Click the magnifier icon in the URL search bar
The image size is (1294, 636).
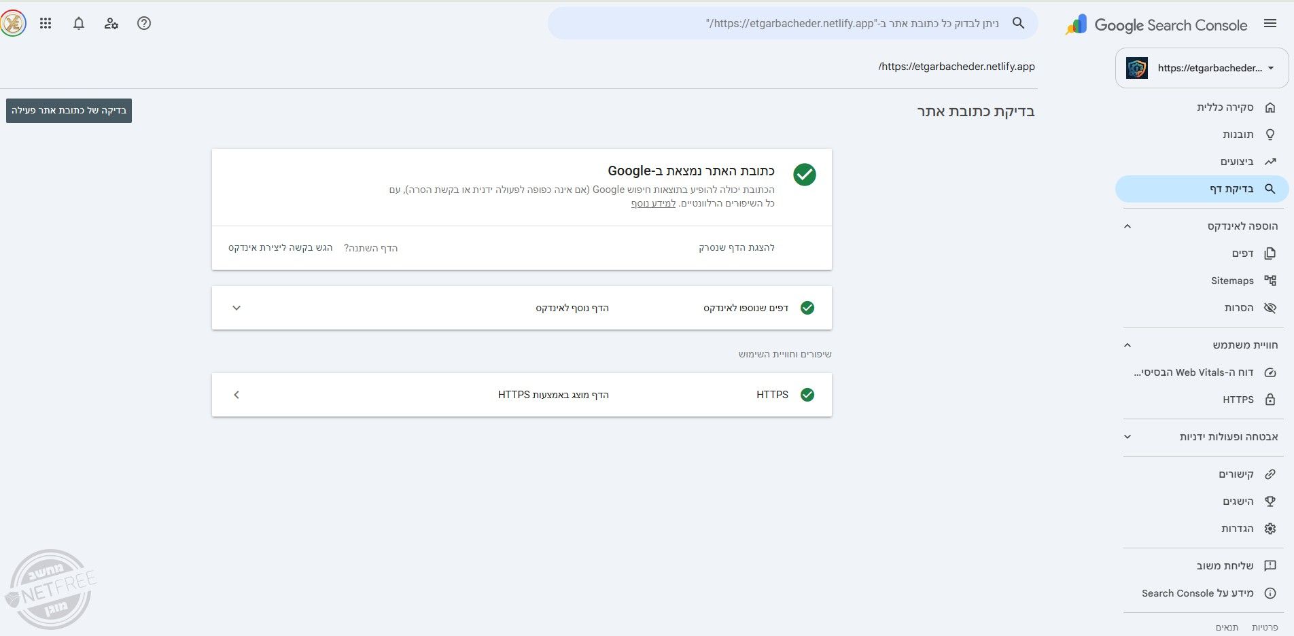(1018, 23)
